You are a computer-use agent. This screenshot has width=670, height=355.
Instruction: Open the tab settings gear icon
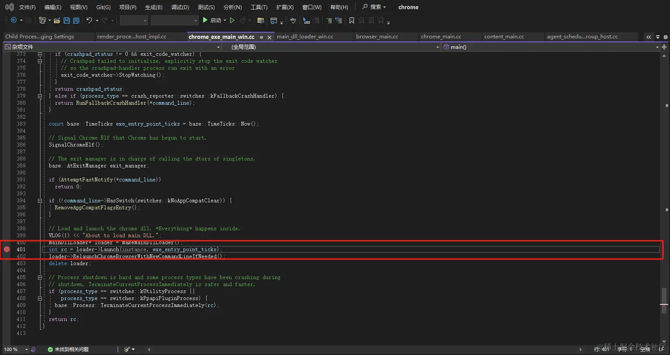coord(665,37)
